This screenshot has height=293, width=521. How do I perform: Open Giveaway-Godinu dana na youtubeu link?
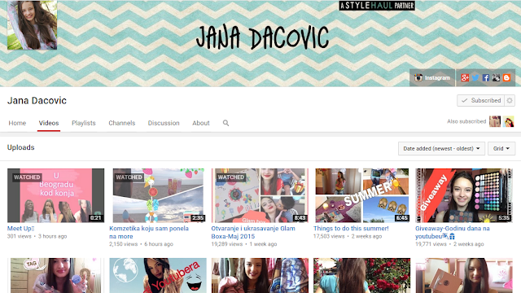[453, 232]
